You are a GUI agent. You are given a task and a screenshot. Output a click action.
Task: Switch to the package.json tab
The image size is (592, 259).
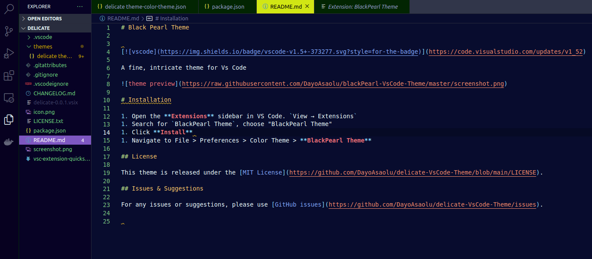[x=227, y=6]
